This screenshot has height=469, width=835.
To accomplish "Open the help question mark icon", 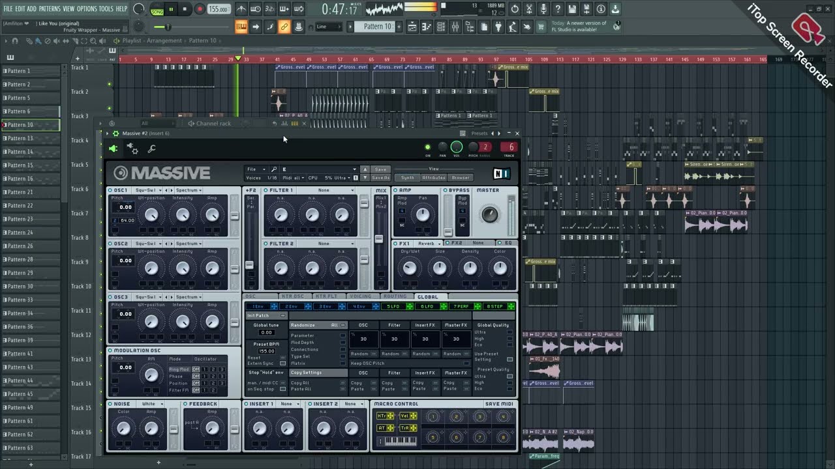I will [558, 9].
